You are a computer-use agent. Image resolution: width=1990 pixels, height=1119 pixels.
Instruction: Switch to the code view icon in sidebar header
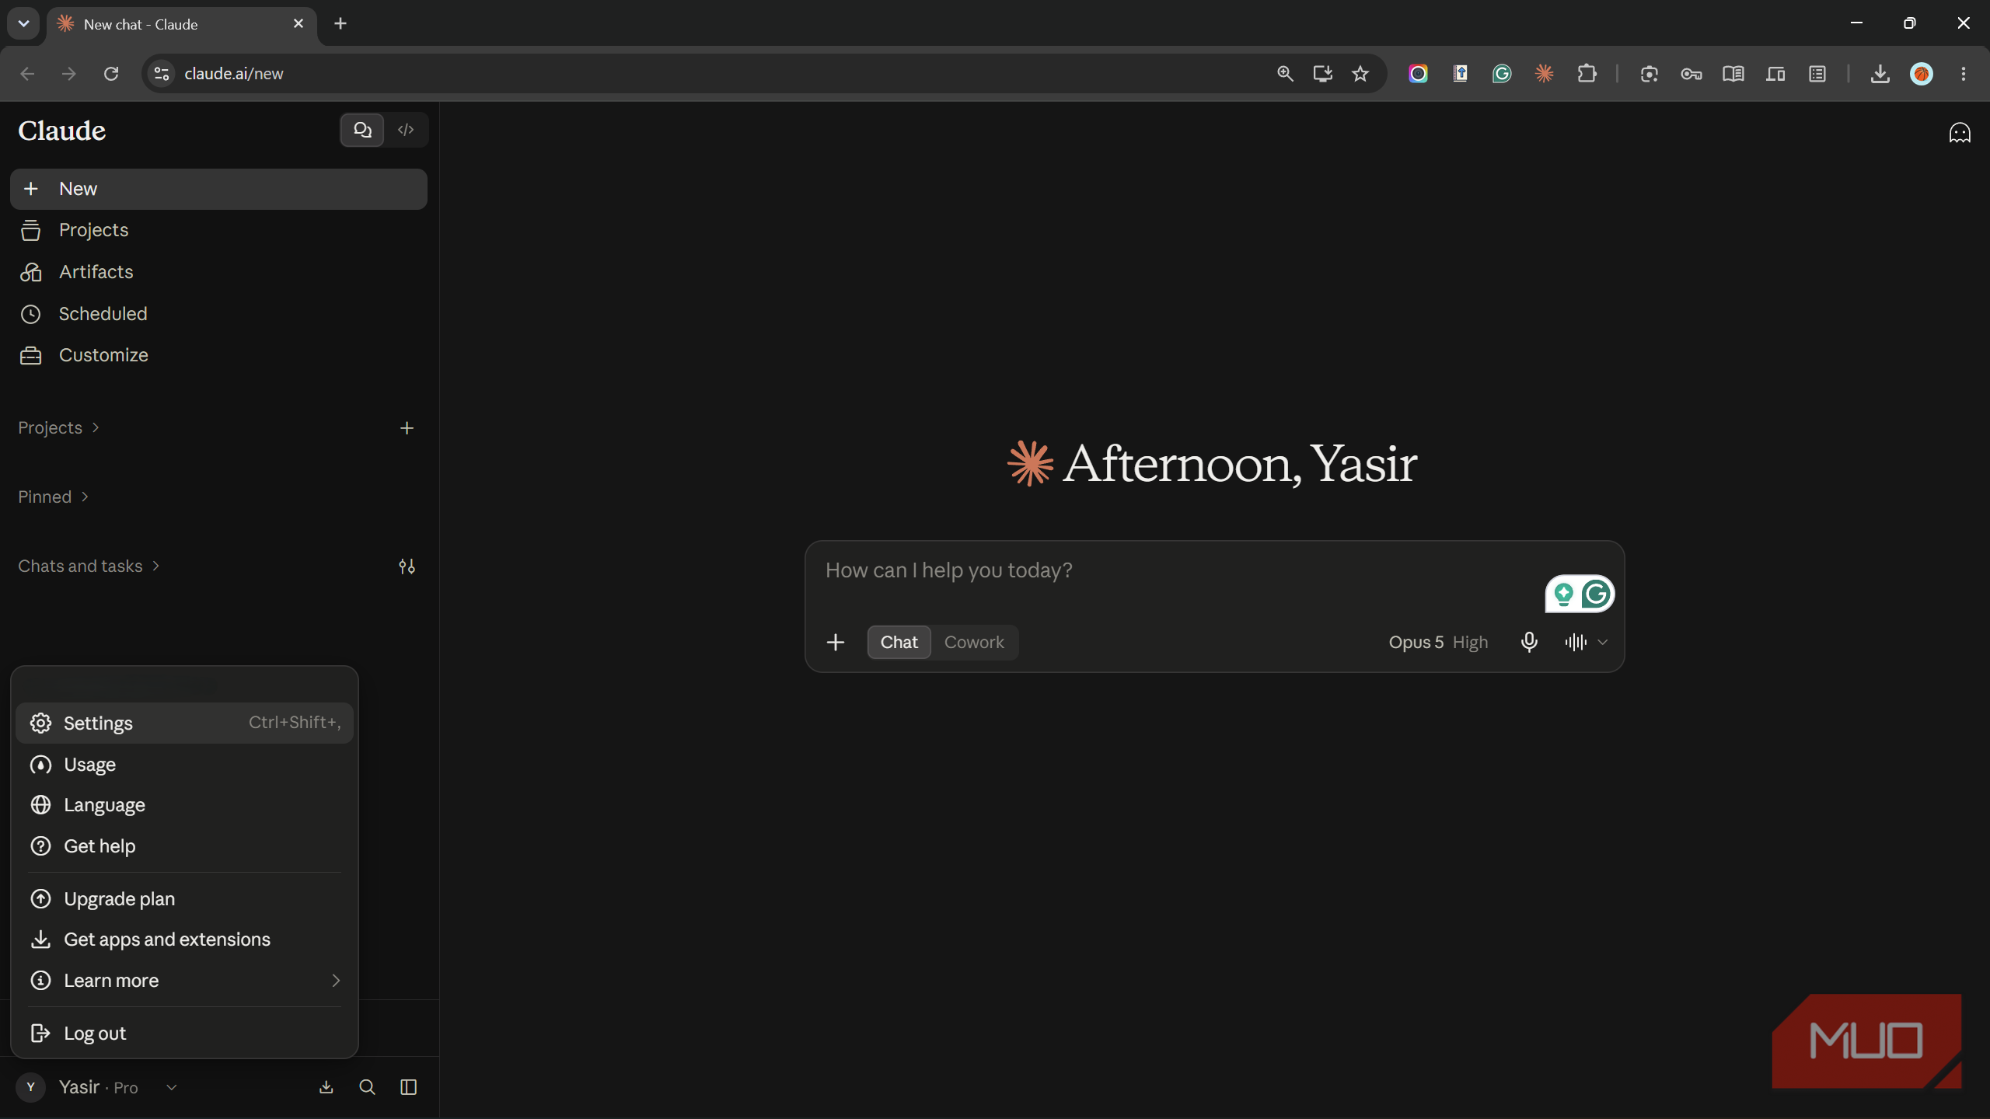click(406, 130)
